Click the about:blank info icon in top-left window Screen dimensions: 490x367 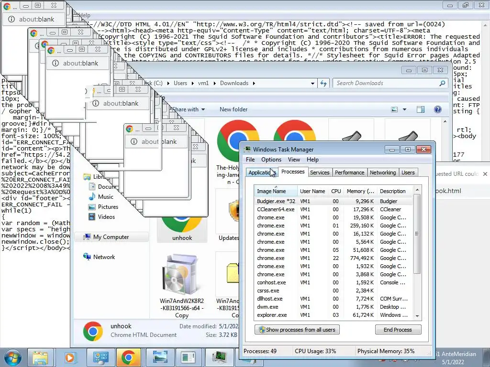[11, 19]
